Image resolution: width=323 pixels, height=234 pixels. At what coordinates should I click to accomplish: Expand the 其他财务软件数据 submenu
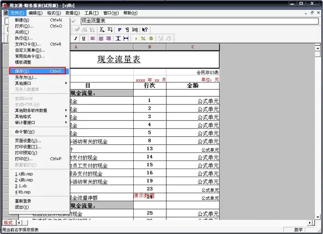point(39,111)
